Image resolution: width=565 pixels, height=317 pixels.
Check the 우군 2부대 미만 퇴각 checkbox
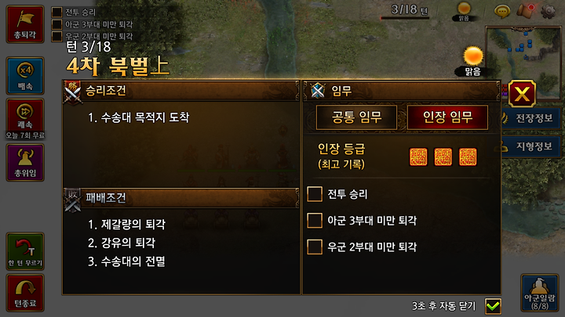click(315, 247)
